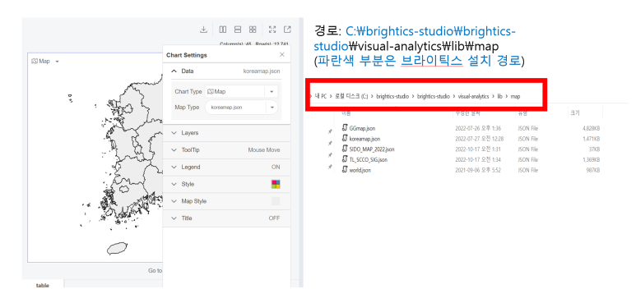Collapse the Data section

click(x=174, y=71)
